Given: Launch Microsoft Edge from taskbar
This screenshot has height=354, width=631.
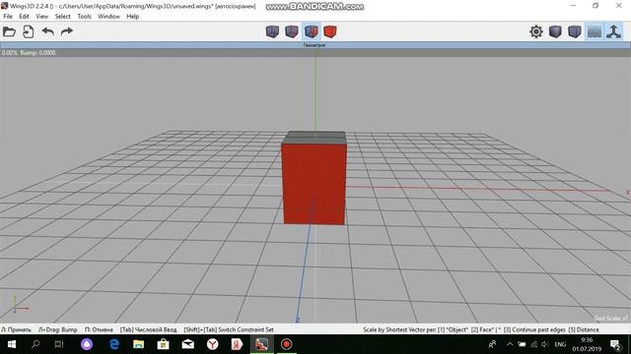Looking at the screenshot, I should click(114, 344).
